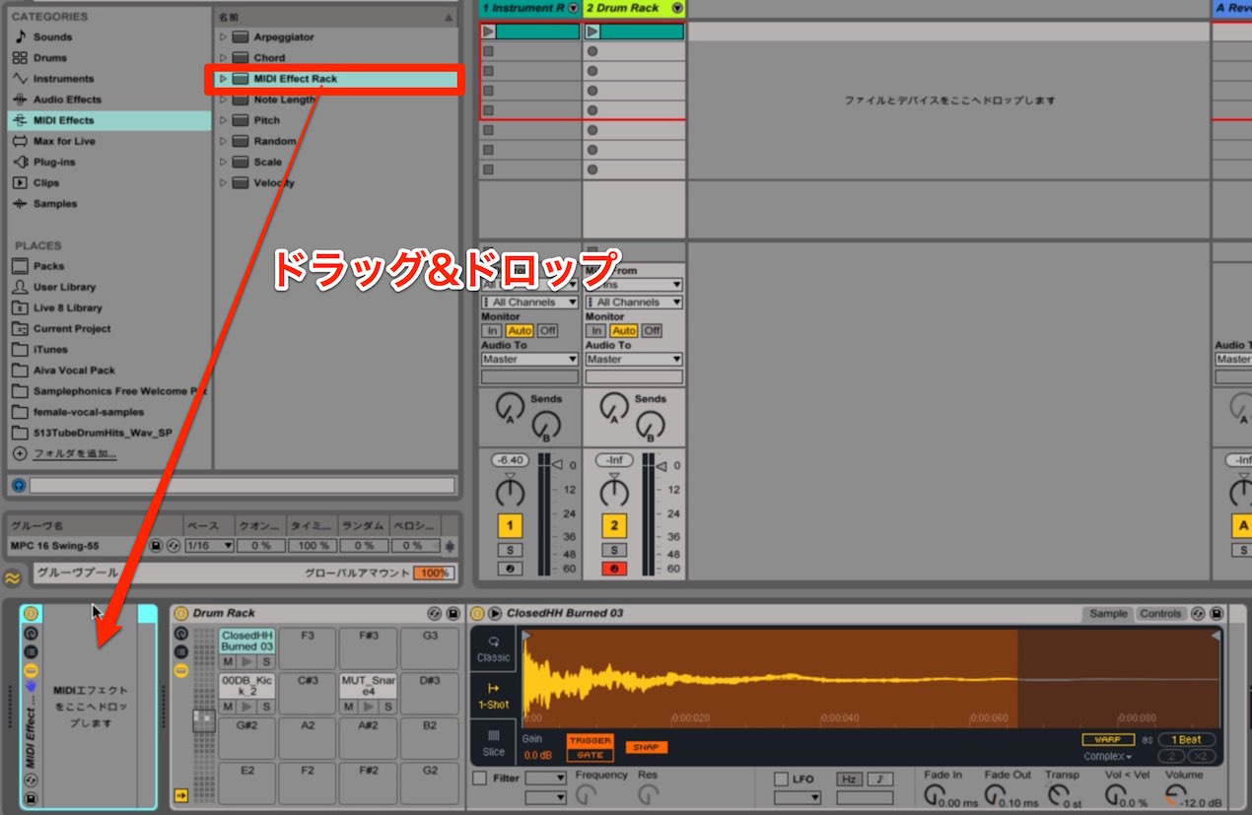Select the MUT_Snare4 drum pad
The image size is (1252, 815).
367,685
